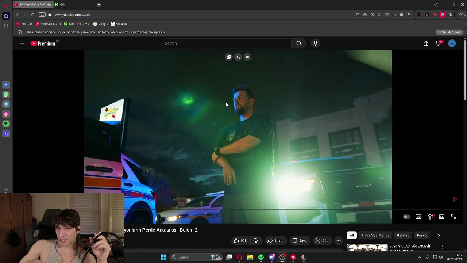467x263 pixels.
Task: Click the heart icon in address bar
Action: (x=387, y=15)
